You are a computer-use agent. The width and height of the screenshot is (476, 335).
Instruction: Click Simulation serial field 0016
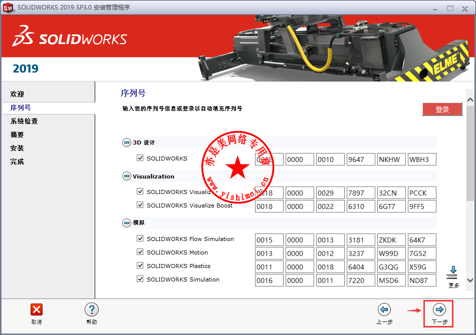269,280
